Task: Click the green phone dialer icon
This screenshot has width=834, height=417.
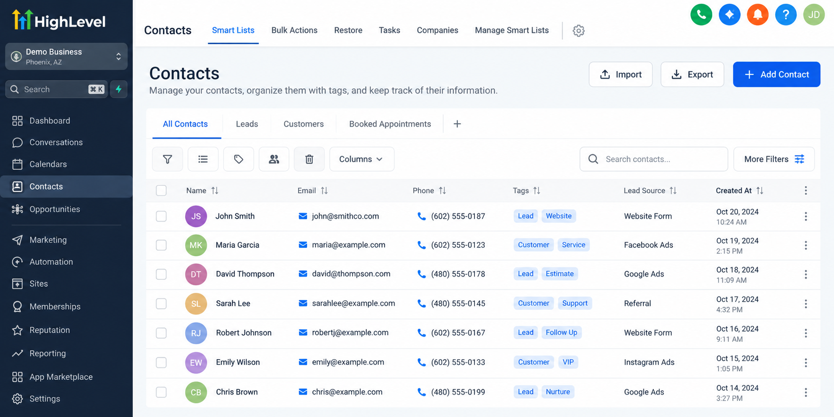Action: click(x=701, y=15)
